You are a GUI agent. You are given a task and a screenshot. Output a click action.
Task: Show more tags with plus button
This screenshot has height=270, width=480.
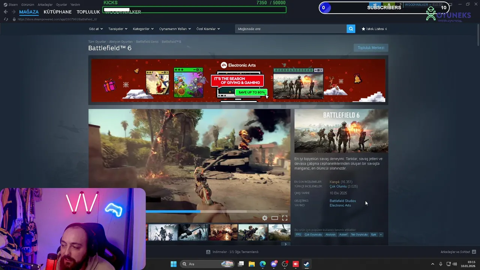[381, 235]
